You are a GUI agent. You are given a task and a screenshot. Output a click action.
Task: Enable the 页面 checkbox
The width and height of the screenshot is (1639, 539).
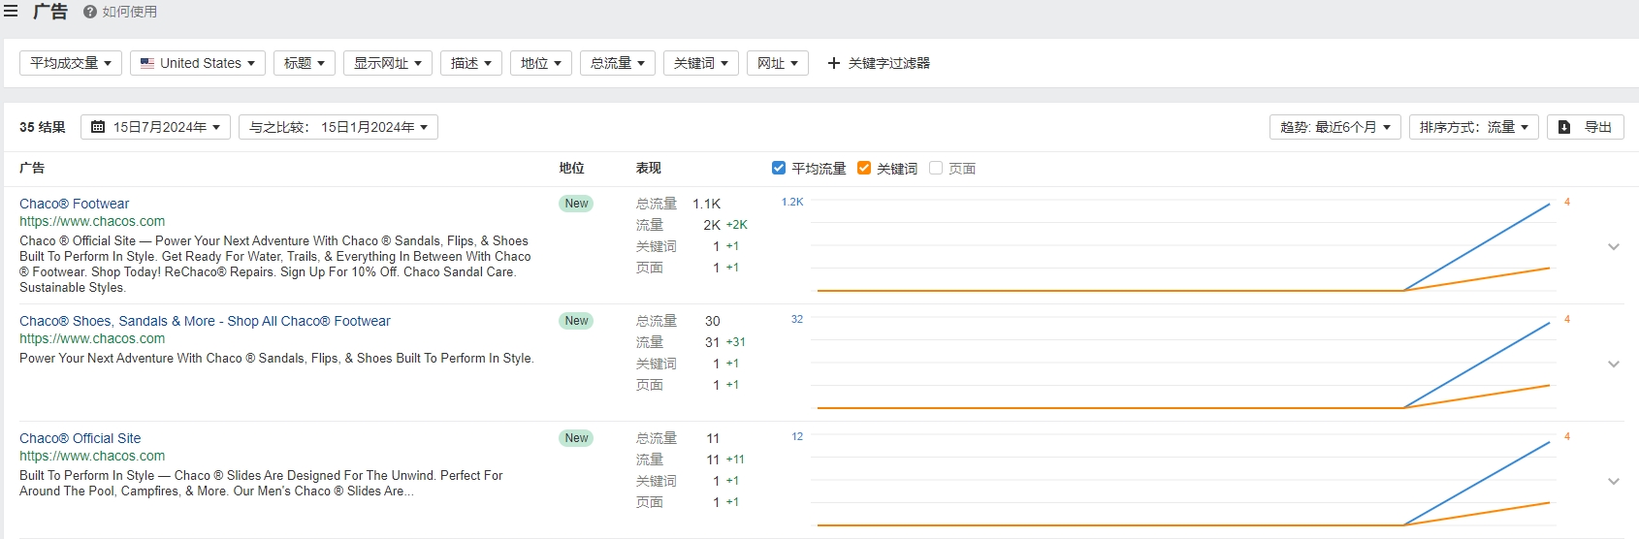point(936,168)
